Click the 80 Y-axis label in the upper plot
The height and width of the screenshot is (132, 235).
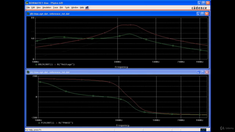[x=33, y=18]
